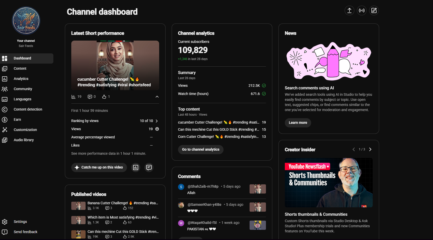
Task: Open Settings in the sidebar
Action: click(x=27, y=222)
